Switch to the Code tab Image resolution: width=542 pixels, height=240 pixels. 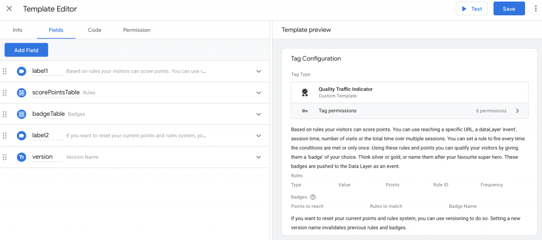95,30
